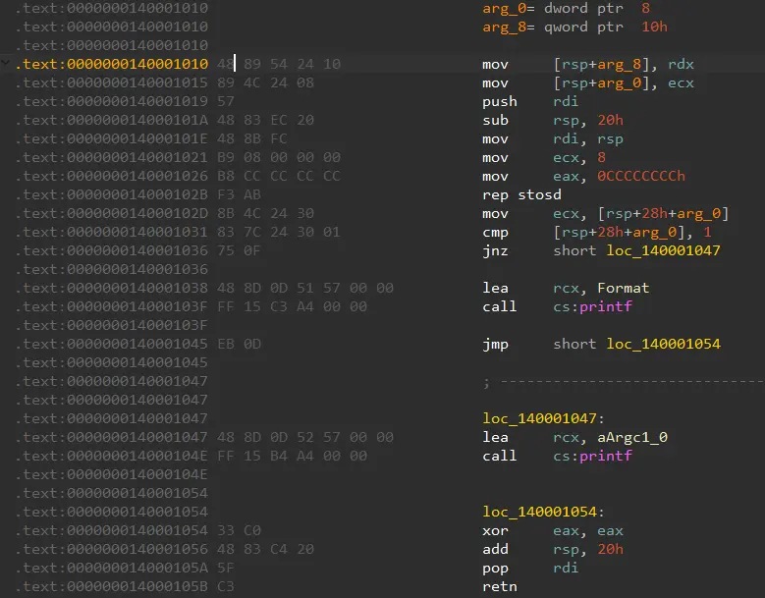Click [rsp+28h+arg_0] in mov ecx line

(663, 213)
